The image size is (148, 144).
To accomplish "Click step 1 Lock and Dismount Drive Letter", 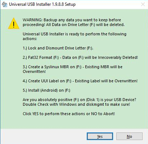I will 58,48.
